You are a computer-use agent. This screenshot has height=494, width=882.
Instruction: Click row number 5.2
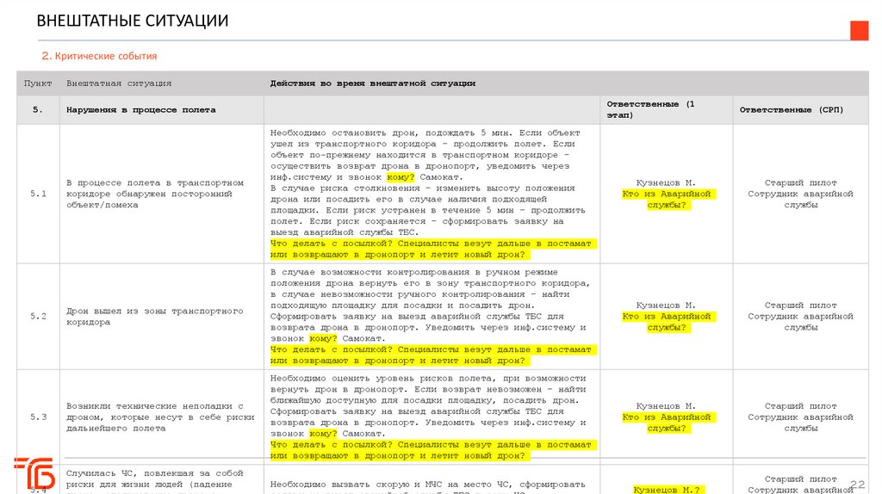click(x=38, y=316)
